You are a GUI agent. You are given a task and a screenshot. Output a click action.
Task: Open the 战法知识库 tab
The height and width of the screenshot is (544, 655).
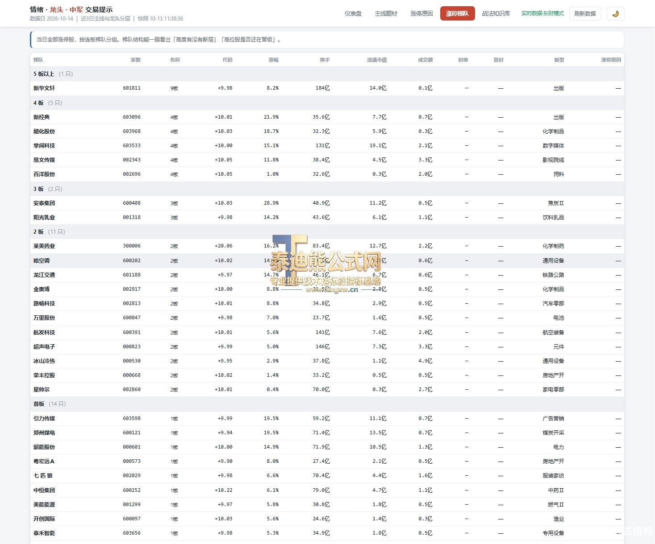(496, 13)
